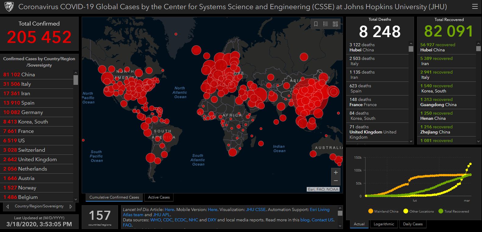The width and height of the screenshot is (482, 232).
Task: Open the blog link
Action: (305, 220)
